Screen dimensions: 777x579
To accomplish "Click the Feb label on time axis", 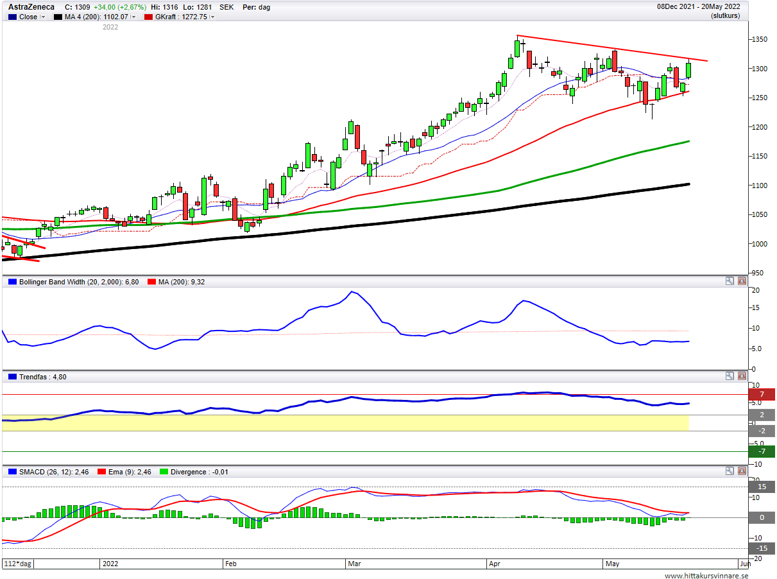I will coord(231,564).
